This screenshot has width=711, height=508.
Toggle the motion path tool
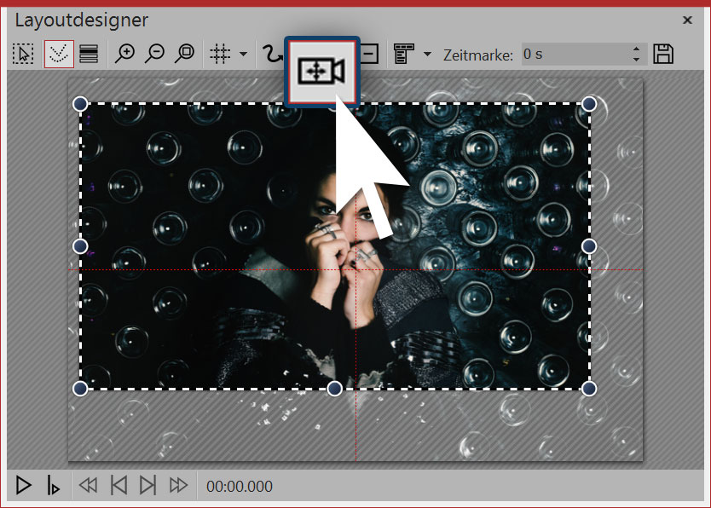tap(59, 54)
